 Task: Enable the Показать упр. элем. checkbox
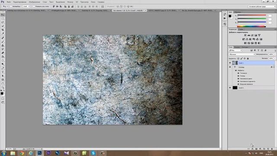tap(34, 6)
